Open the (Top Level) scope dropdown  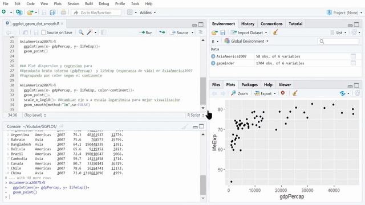(x=35, y=115)
